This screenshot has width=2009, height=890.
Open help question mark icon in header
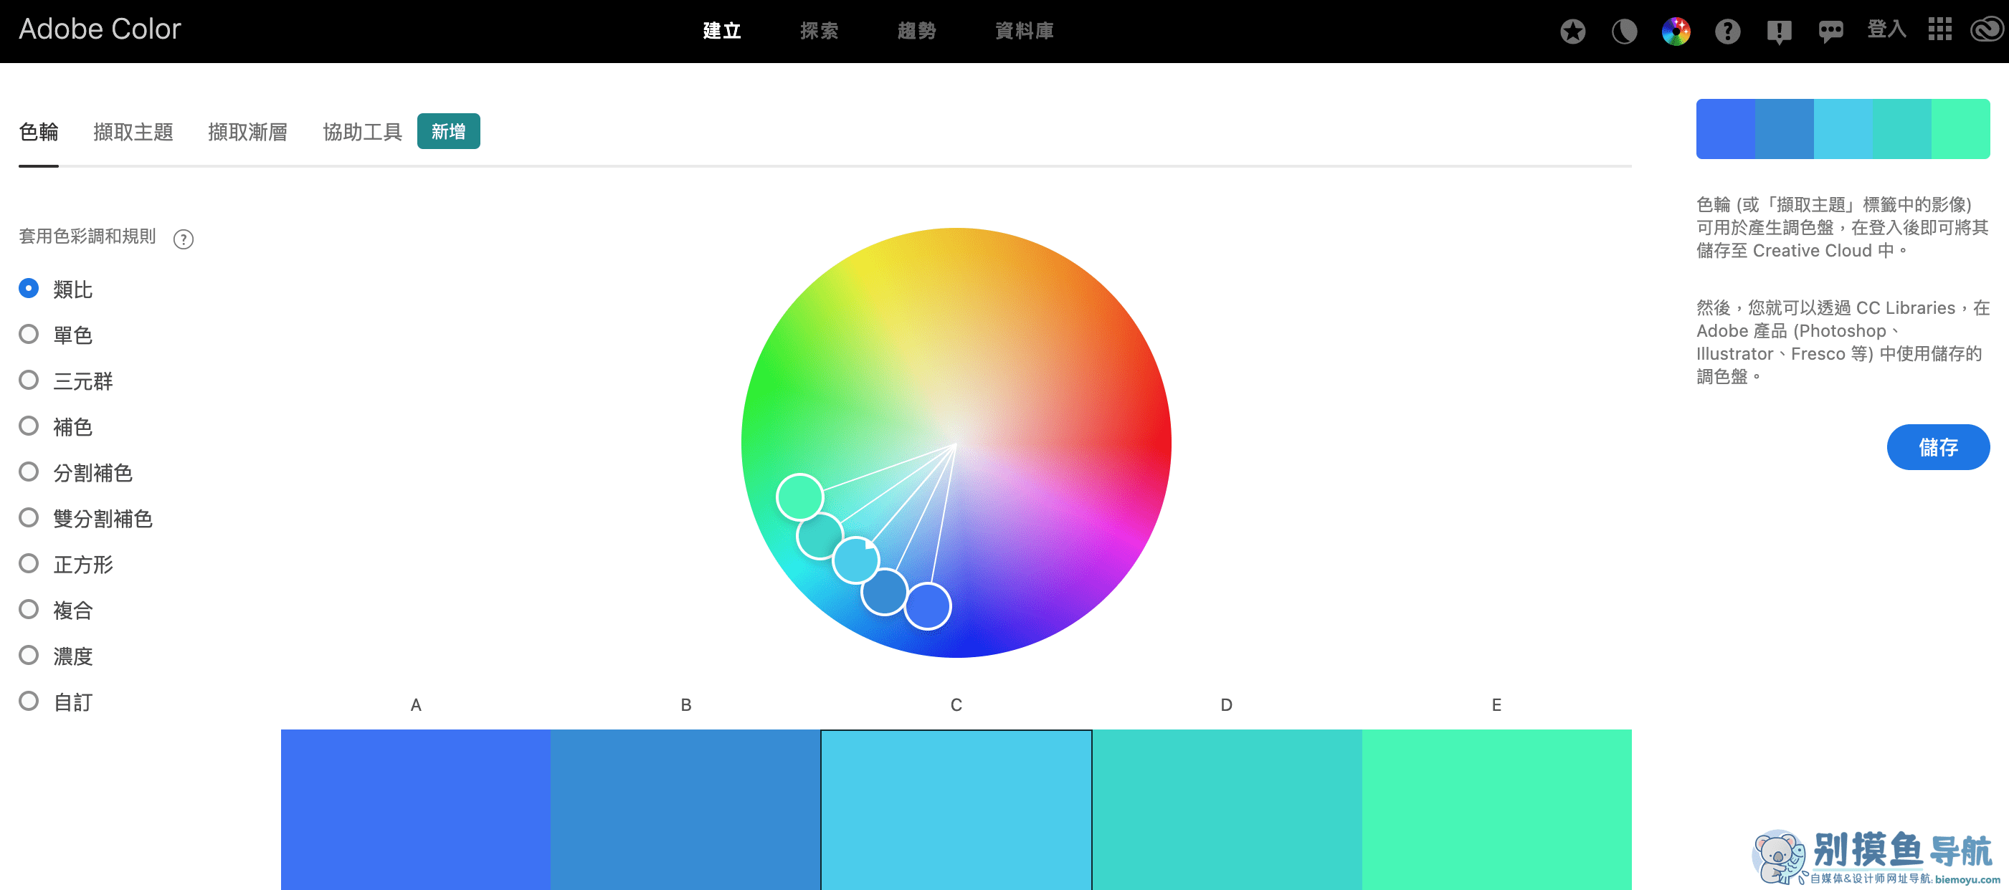[x=1727, y=32]
